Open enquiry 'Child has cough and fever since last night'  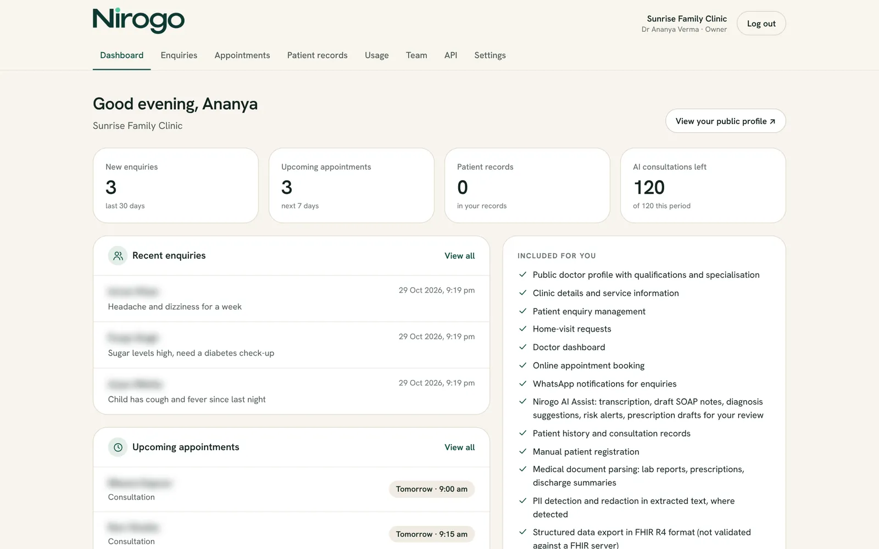click(x=291, y=391)
